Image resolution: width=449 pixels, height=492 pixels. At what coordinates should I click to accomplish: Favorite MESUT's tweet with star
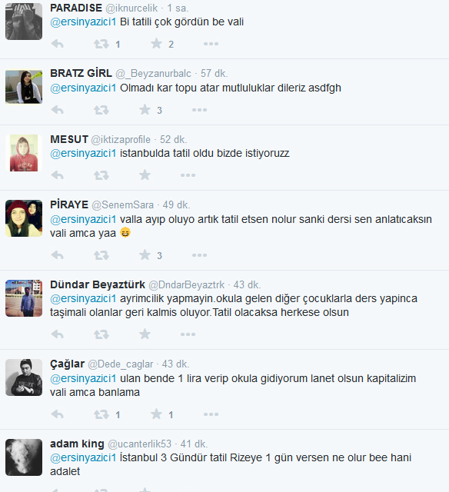(145, 175)
